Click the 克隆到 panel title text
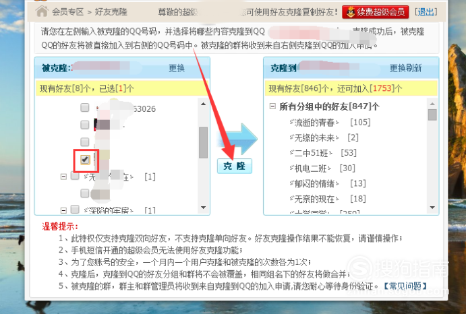466x314 pixels. pos(283,68)
